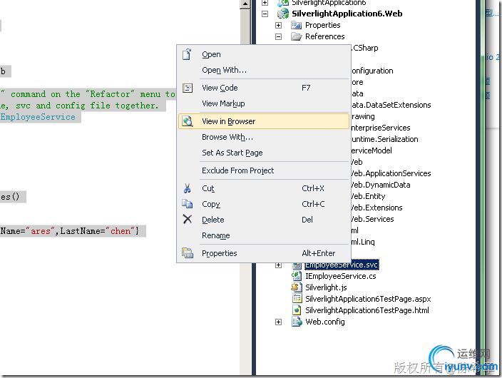502x378 pixels.
Task: Click the Silverlight.js script file icon
Action: coord(296,287)
